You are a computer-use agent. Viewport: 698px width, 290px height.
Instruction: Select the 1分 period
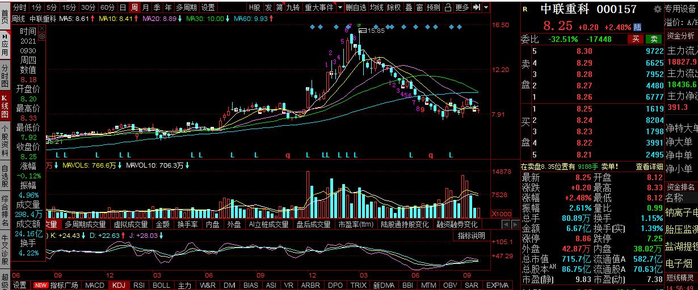coord(36,7)
